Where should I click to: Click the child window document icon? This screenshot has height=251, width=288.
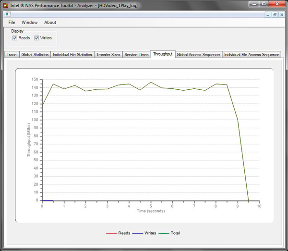[x=8, y=14]
